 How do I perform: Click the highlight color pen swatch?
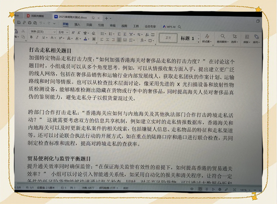77,38
